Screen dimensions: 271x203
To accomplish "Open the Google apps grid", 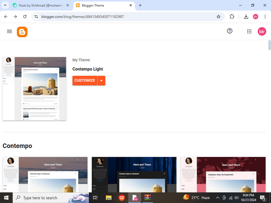I will click(x=249, y=31).
